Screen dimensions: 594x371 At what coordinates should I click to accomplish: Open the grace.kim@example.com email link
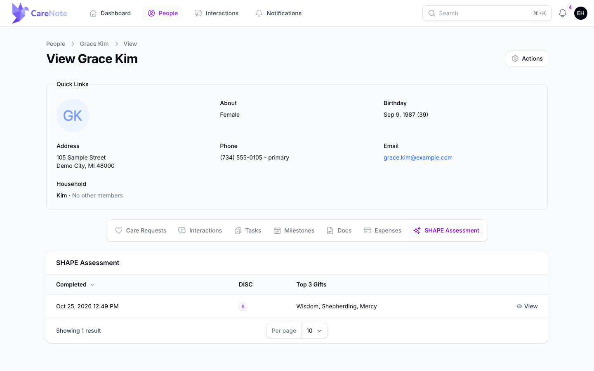(x=418, y=157)
